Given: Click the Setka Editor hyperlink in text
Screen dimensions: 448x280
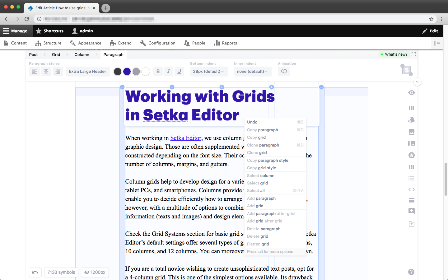Looking at the screenshot, I should (x=186, y=138).
